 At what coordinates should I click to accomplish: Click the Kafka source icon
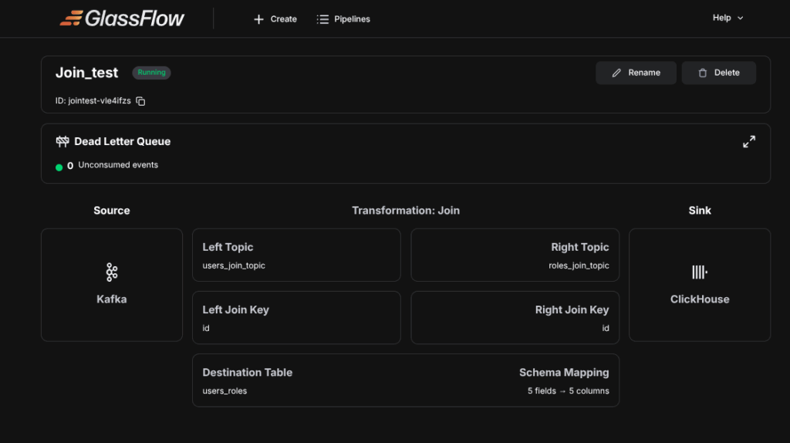point(112,272)
